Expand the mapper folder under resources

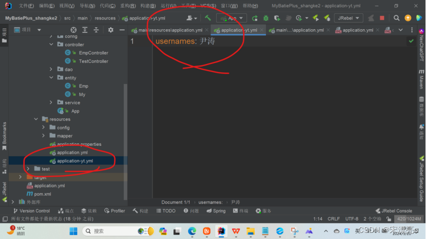(44, 136)
